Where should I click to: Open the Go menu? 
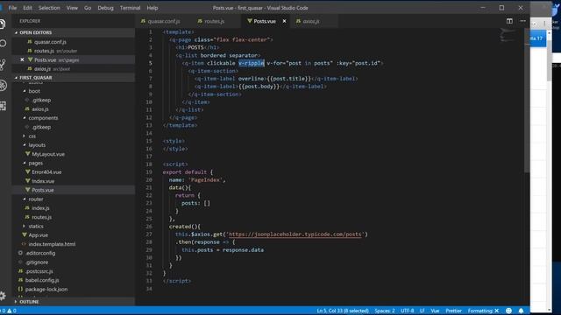(x=88, y=8)
